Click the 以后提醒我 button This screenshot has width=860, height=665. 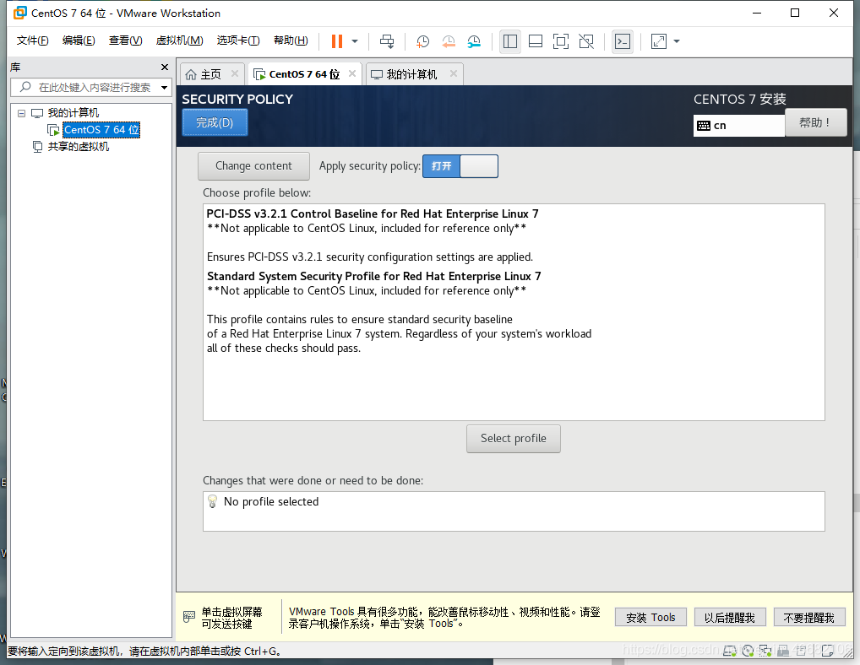click(x=729, y=618)
